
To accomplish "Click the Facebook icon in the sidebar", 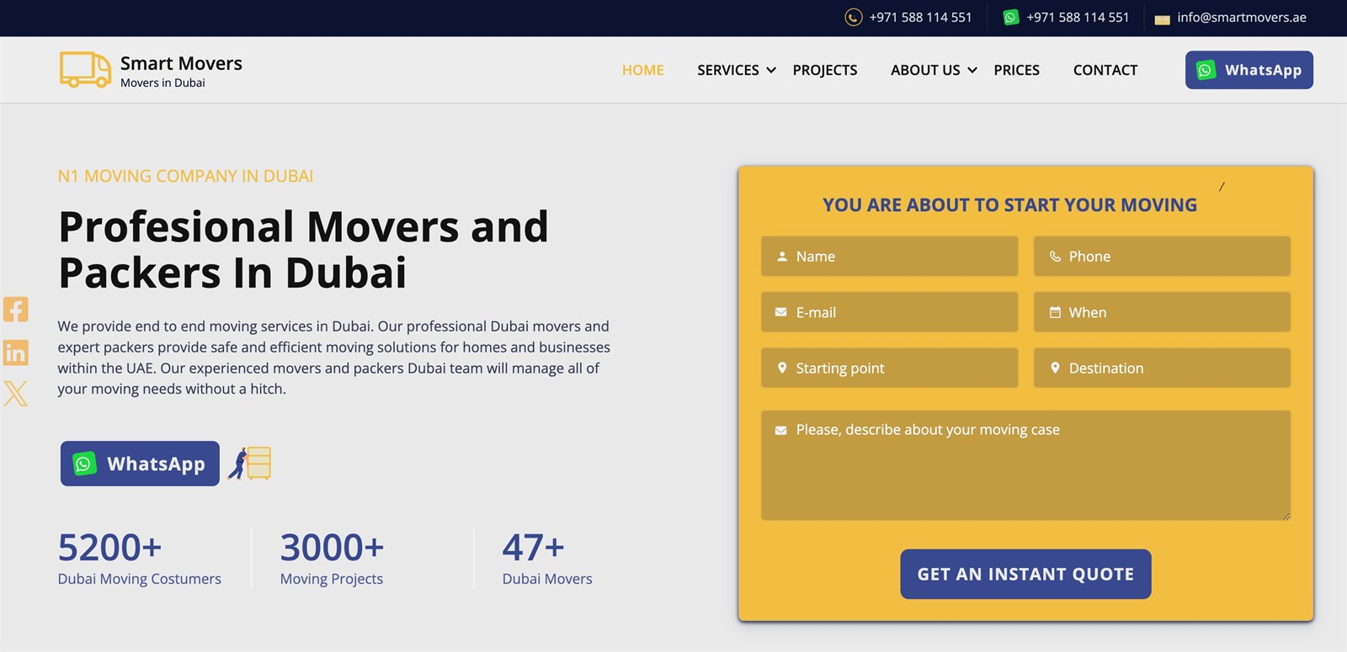I will point(16,309).
